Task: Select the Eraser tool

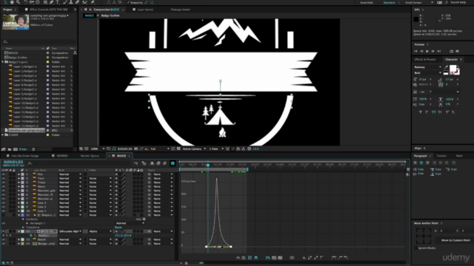Action: pyautogui.click(x=77, y=2)
